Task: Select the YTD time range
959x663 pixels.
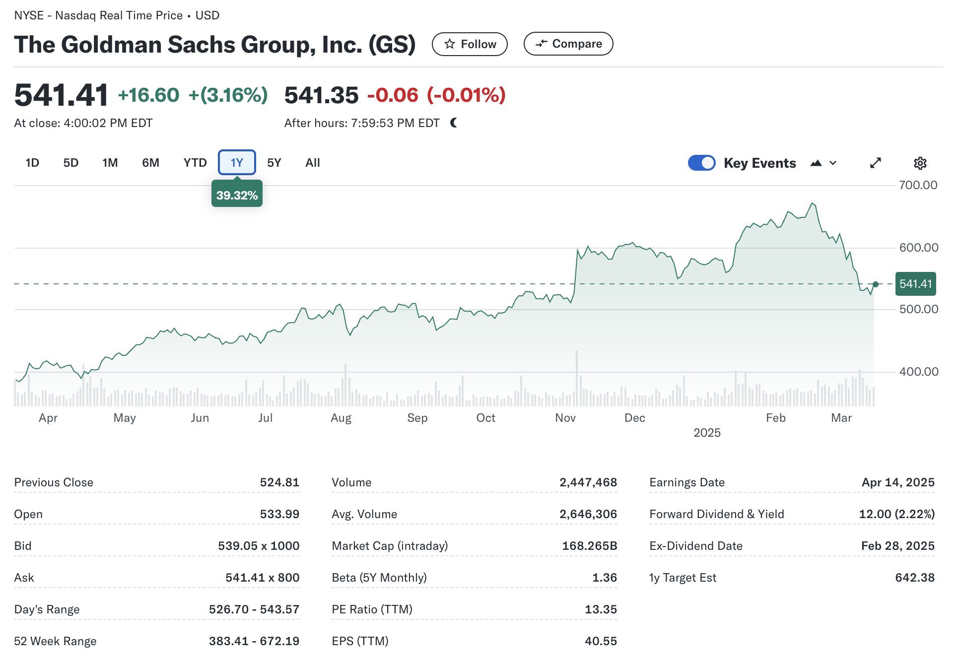Action: (195, 163)
